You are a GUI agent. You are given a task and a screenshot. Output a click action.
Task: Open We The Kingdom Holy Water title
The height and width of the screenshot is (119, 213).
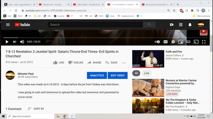182,101
